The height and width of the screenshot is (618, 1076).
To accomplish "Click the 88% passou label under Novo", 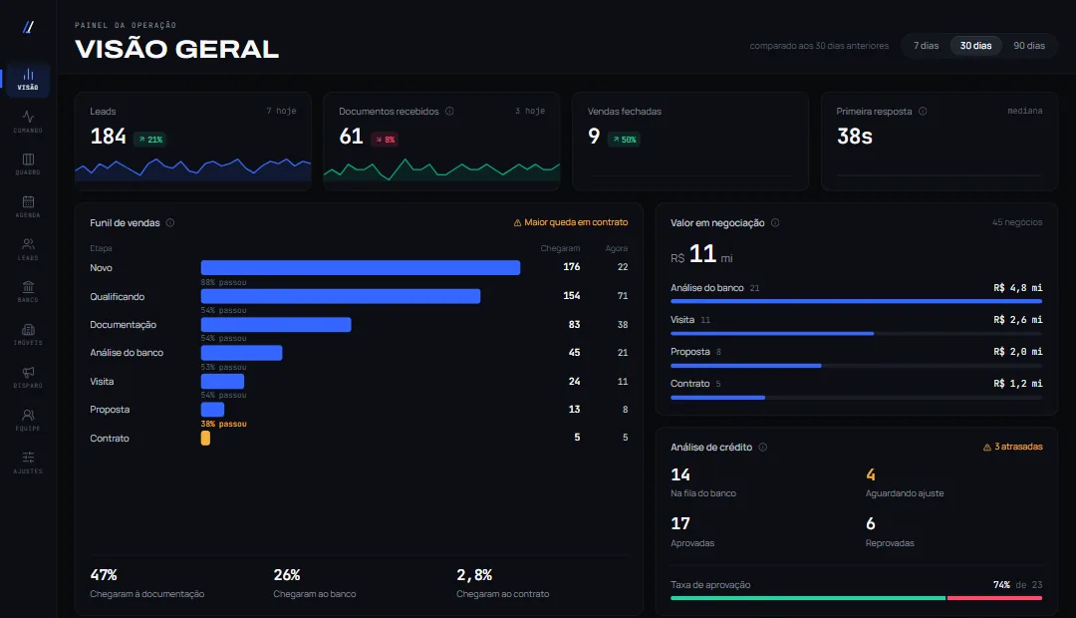I will click(x=224, y=282).
